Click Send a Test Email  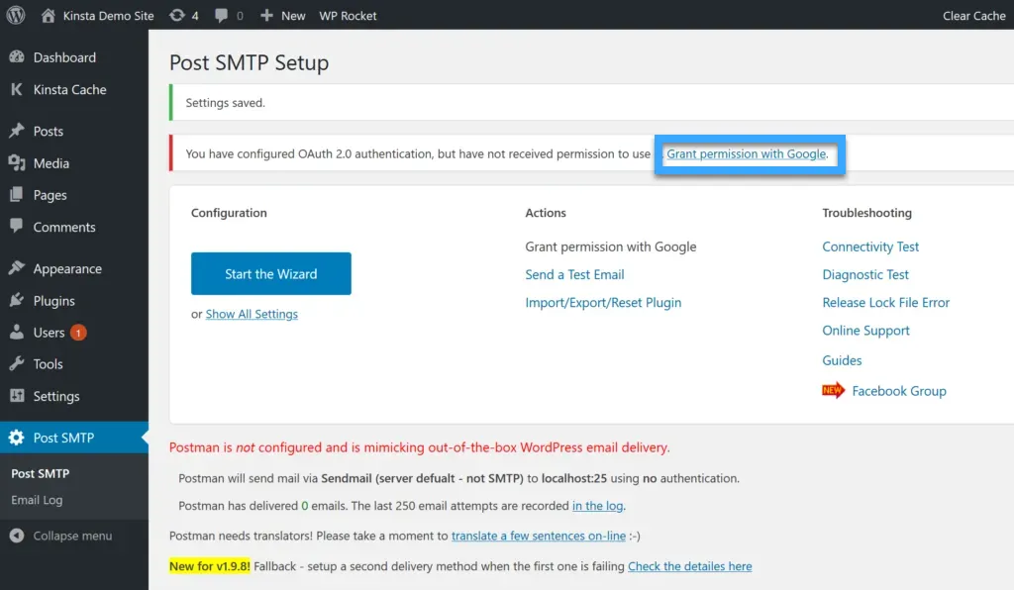[x=574, y=274]
